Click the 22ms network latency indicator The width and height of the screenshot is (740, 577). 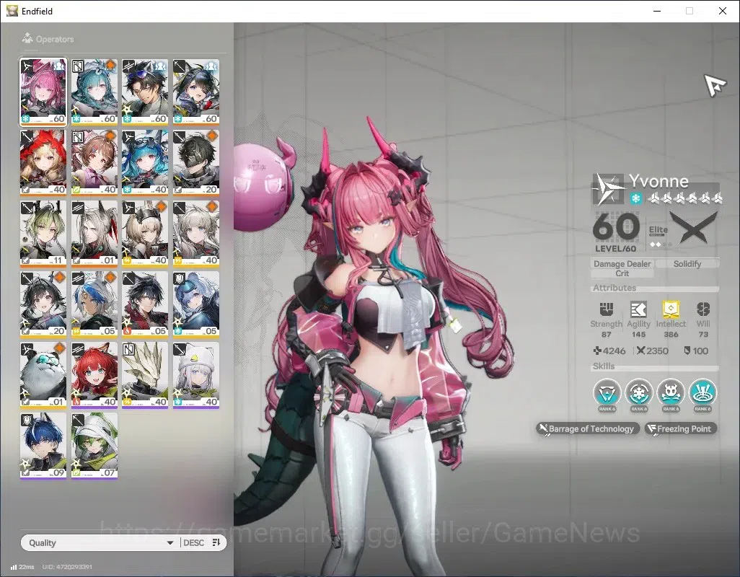(22, 567)
